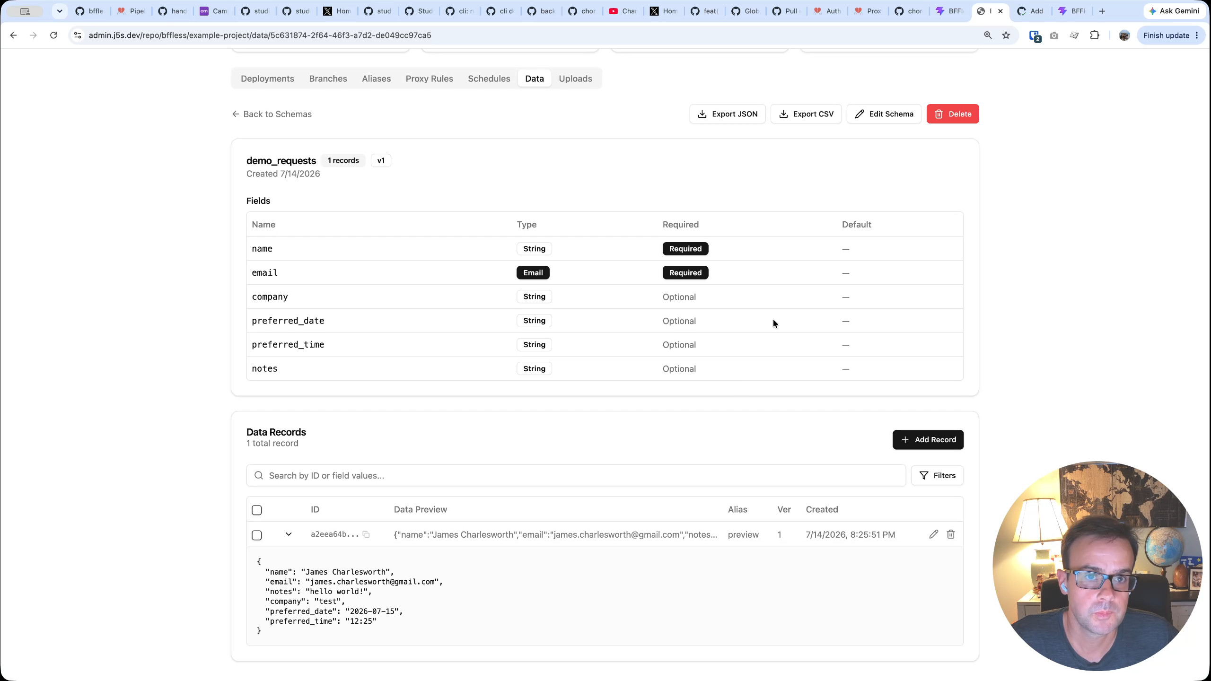Switch to the Deployments tab

click(267, 79)
